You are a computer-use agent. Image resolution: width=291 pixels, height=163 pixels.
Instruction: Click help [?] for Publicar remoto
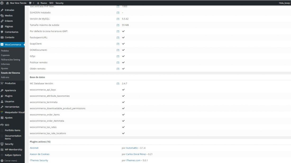pyautogui.click(x=118, y=63)
